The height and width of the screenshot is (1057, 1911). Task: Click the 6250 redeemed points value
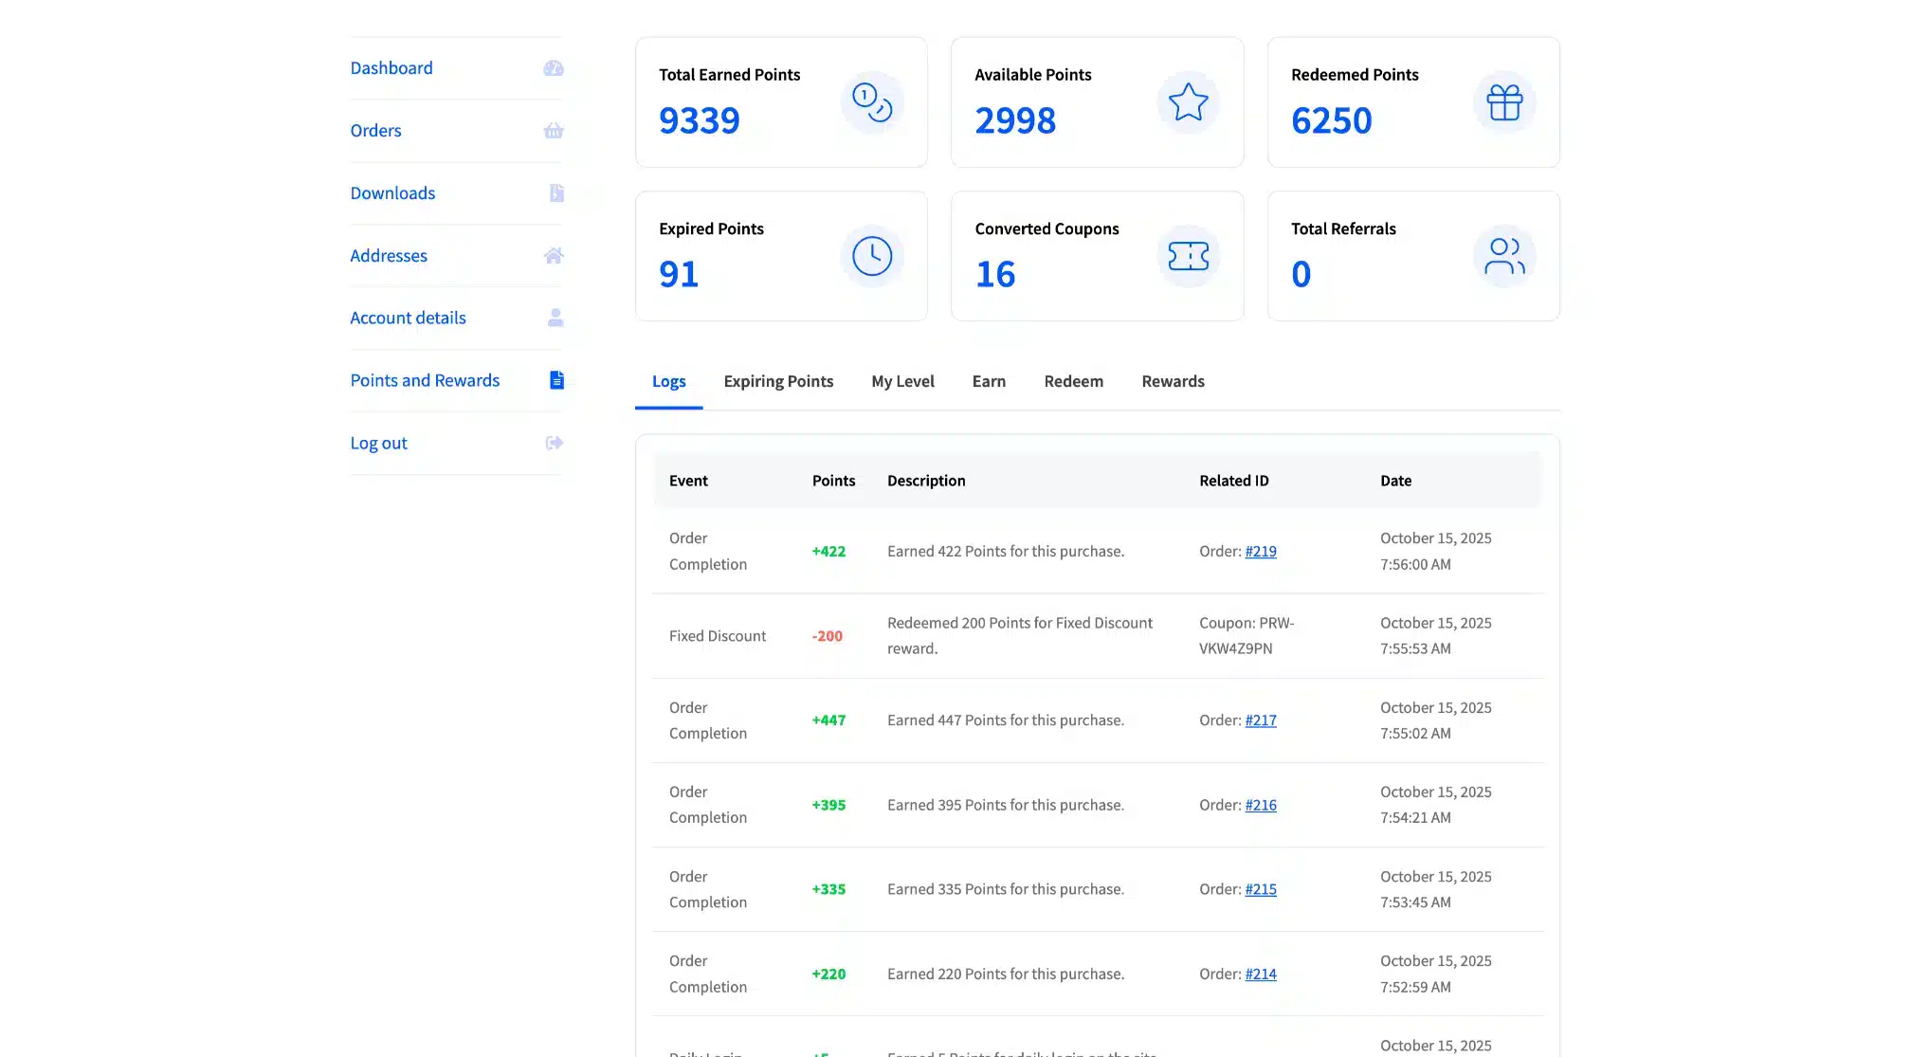1331,120
